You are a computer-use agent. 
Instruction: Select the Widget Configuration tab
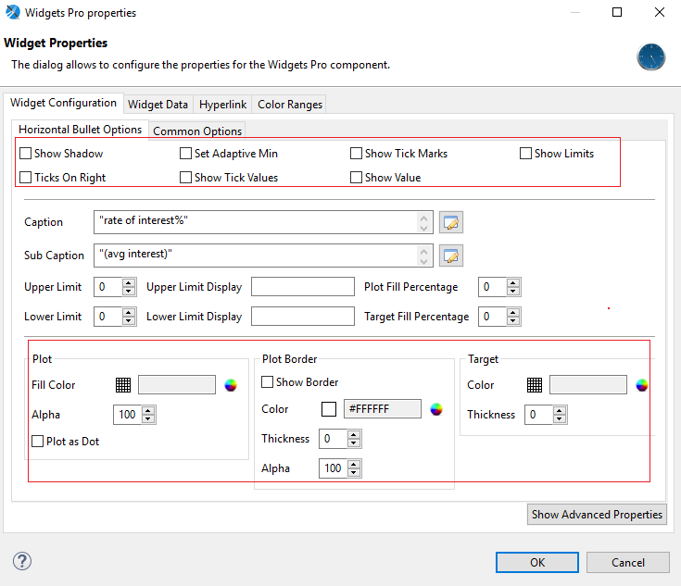tap(63, 103)
